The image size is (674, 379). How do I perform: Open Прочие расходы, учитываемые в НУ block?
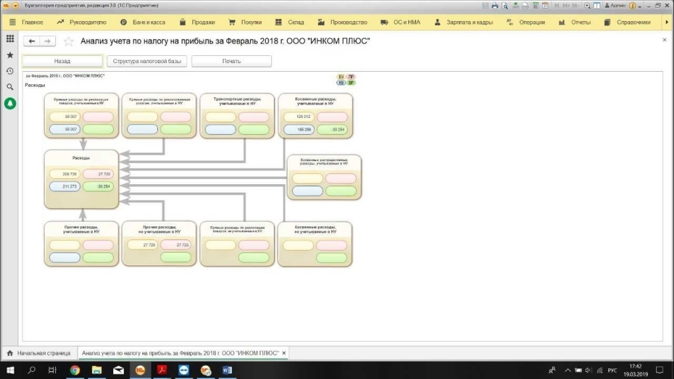pyautogui.click(x=81, y=243)
